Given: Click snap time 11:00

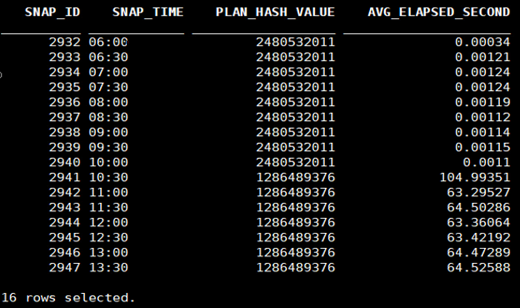Looking at the screenshot, I should point(108,192).
